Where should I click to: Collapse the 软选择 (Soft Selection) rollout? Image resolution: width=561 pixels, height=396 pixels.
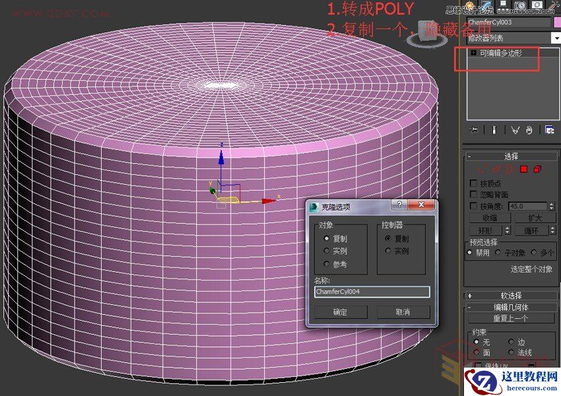coord(511,295)
